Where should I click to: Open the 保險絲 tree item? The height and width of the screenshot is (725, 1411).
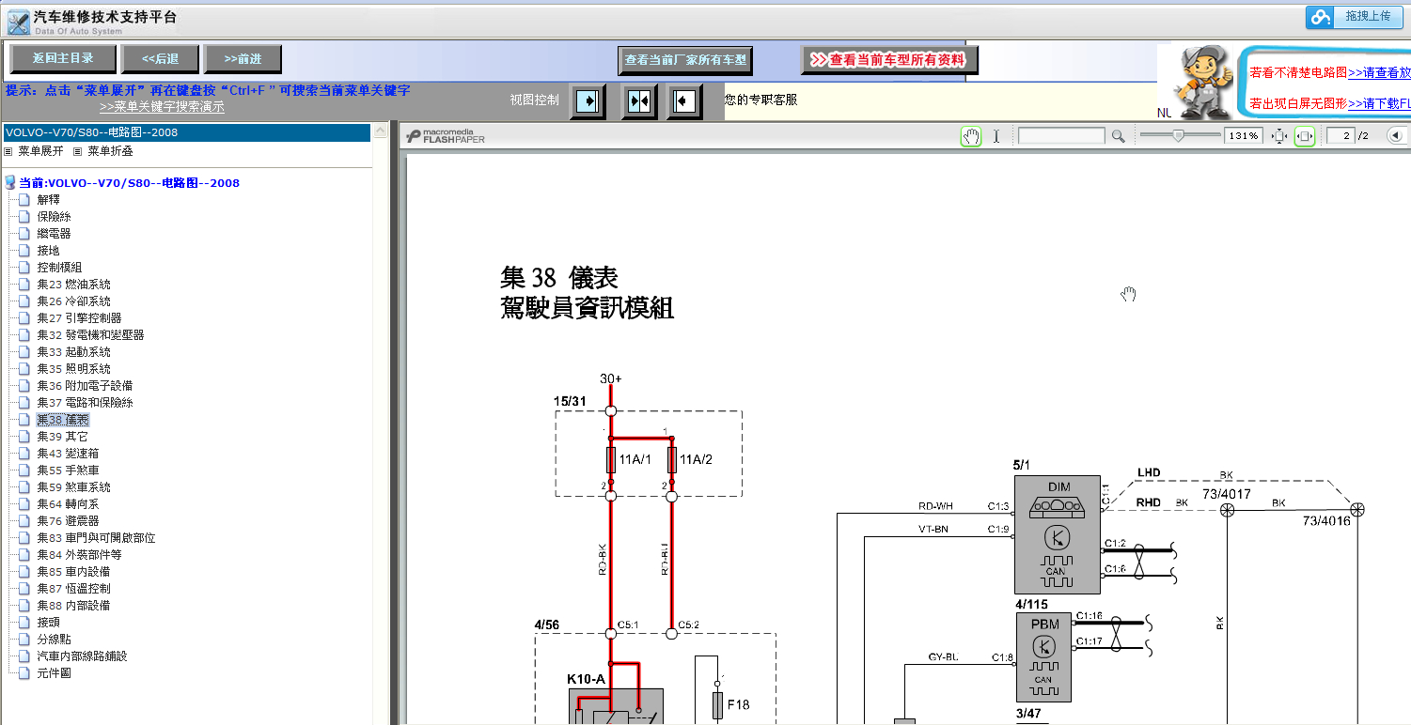(x=55, y=217)
